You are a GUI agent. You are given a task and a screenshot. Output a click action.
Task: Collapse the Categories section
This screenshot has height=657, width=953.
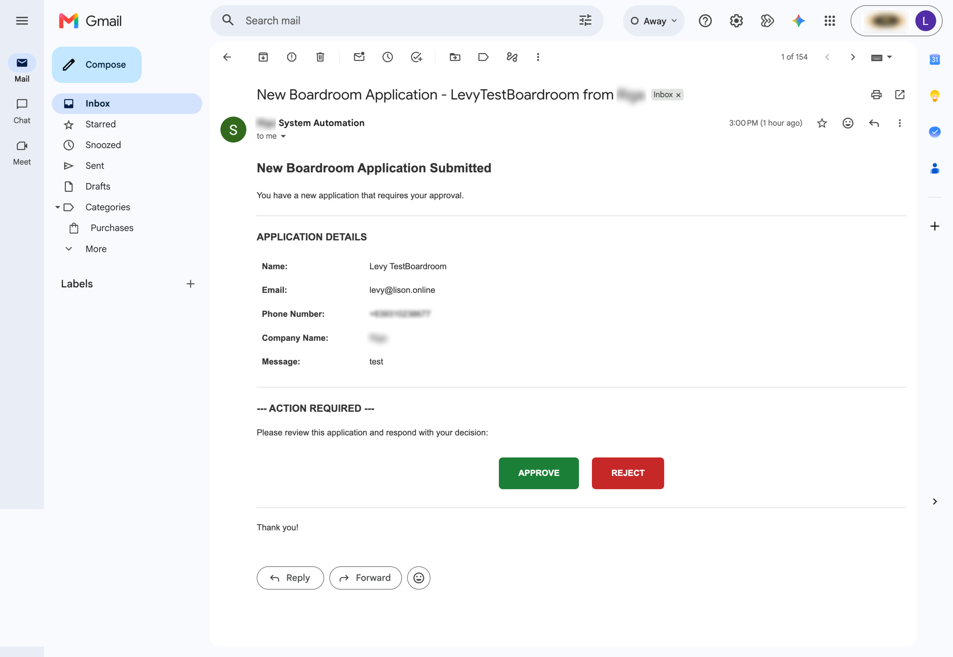[x=58, y=207]
